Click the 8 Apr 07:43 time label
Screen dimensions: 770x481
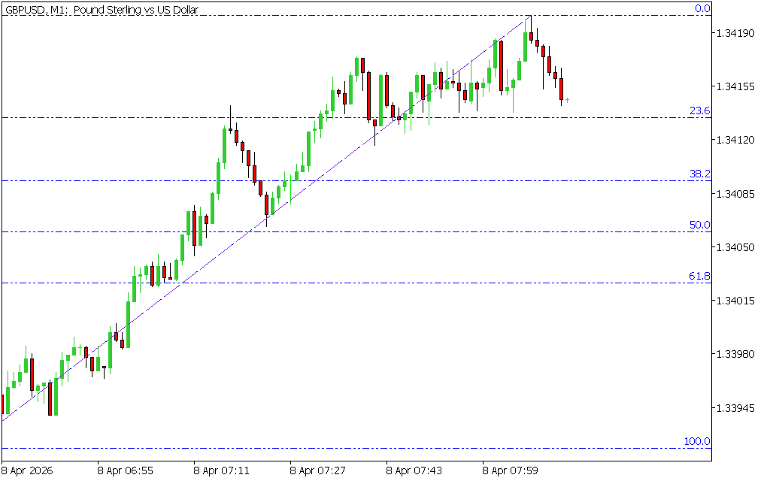point(414,470)
